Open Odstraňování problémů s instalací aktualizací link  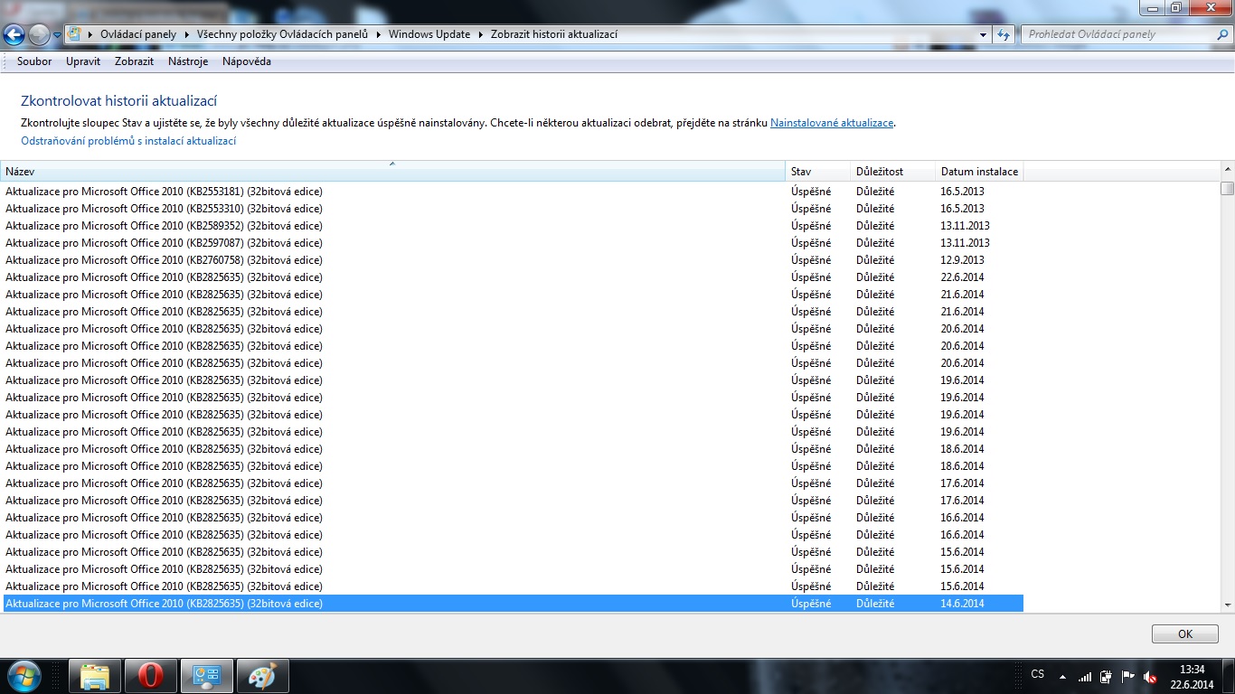tap(128, 141)
